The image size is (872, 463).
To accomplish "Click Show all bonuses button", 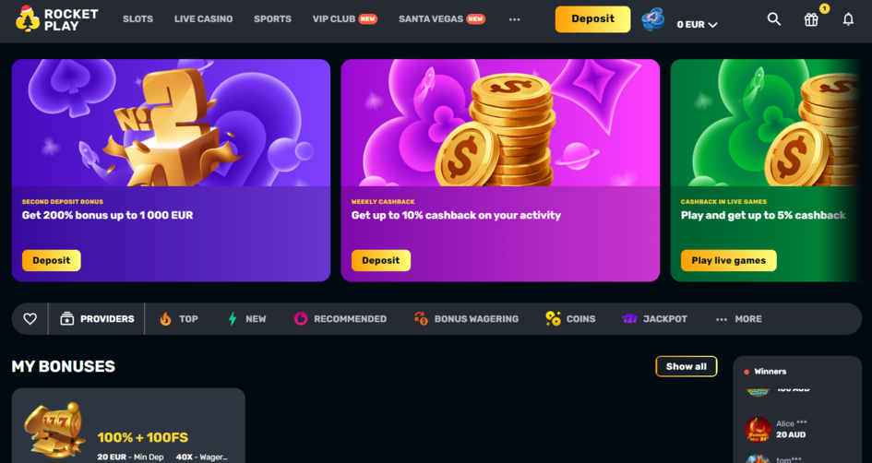I will [687, 366].
